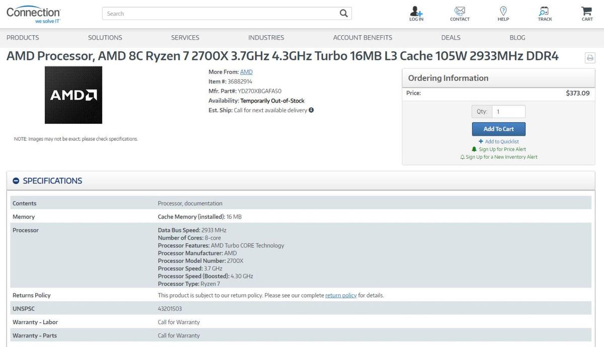Open the return policy link
The image size is (604, 347).
coord(341,295)
